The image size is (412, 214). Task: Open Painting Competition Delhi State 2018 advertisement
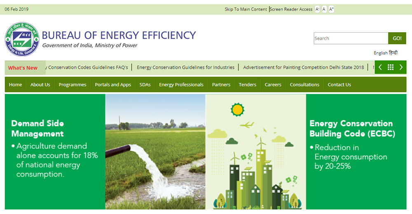point(304,67)
